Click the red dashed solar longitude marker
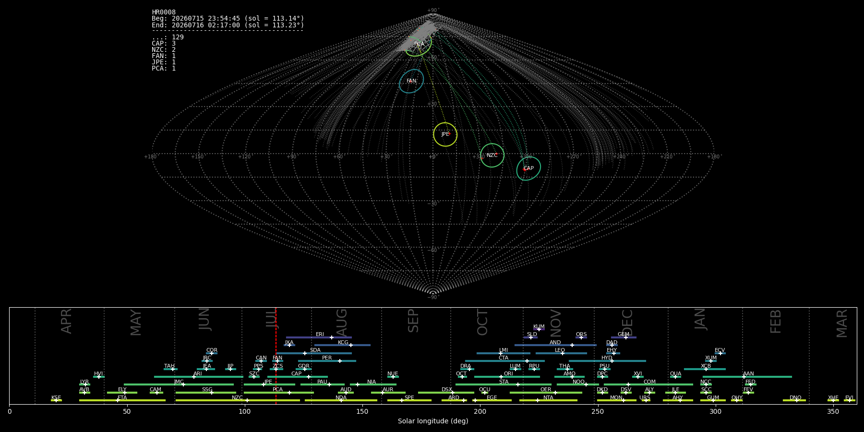Image resolution: width=864 pixels, height=432 pixels. [276, 356]
